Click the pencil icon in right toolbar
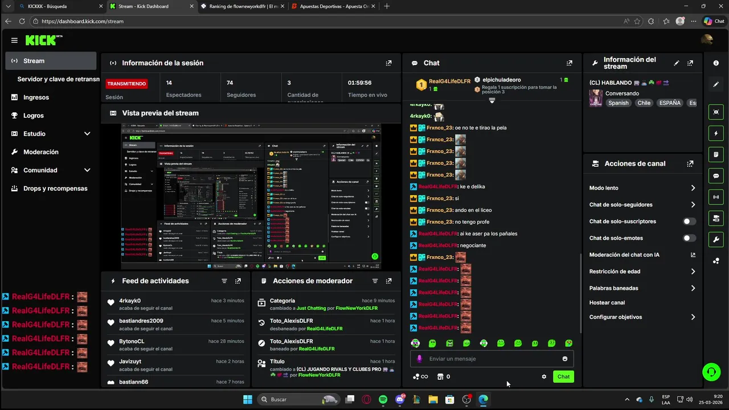The height and width of the screenshot is (410, 729). (x=716, y=84)
